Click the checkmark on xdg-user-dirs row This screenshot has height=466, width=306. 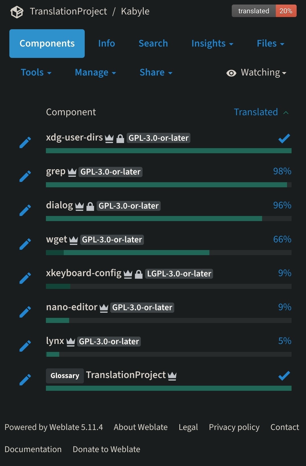coord(284,138)
